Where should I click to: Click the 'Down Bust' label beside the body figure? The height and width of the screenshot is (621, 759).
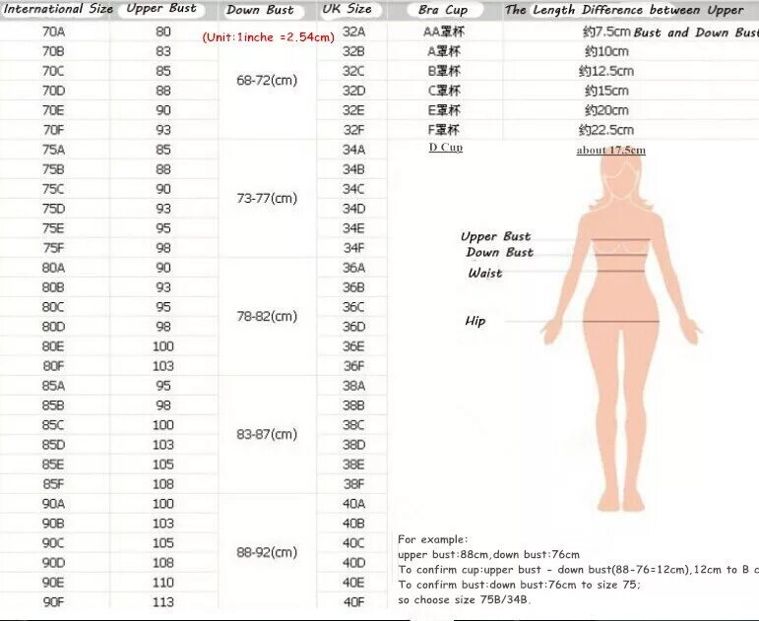499,253
